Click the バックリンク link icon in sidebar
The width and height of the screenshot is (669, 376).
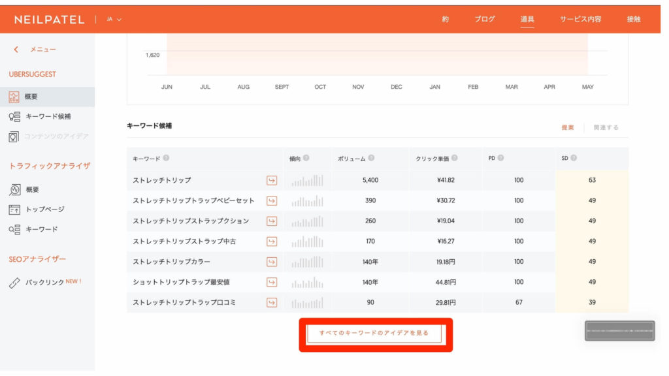click(14, 283)
